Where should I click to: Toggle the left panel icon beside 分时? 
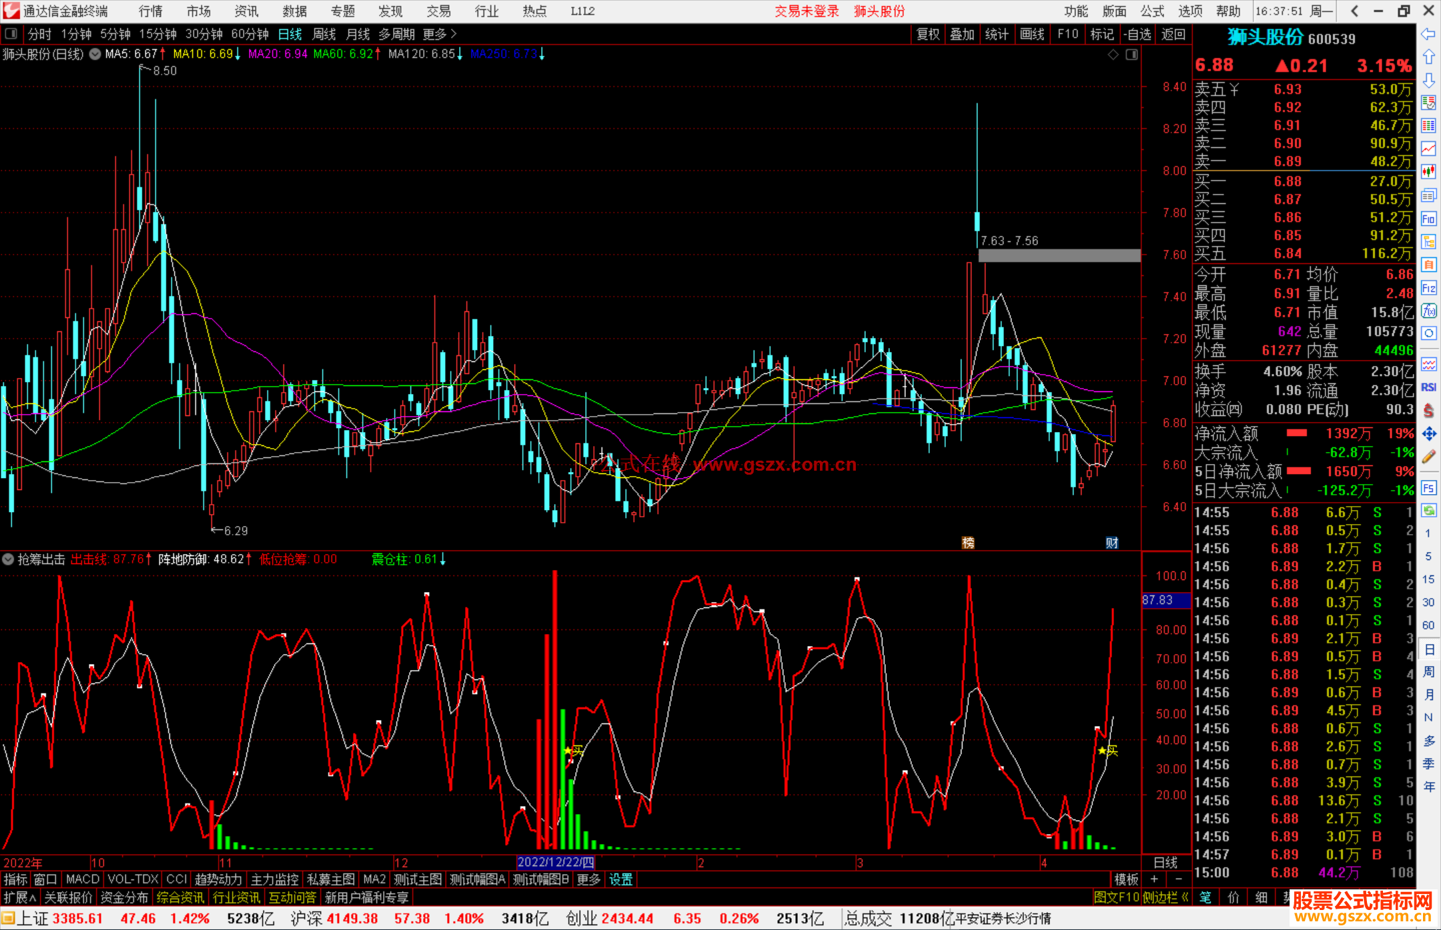point(11,34)
